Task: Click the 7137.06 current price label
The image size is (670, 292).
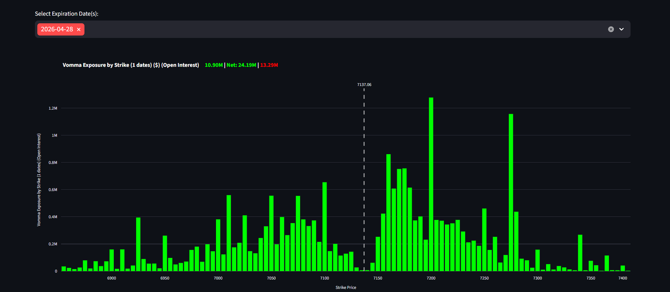Action: point(364,85)
